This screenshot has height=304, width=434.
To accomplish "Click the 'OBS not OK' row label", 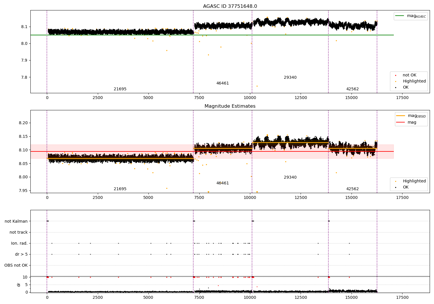I will pos(16,265).
